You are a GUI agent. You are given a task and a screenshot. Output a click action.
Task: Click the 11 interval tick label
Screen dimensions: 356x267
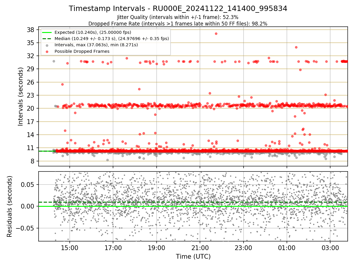[x=31, y=148]
